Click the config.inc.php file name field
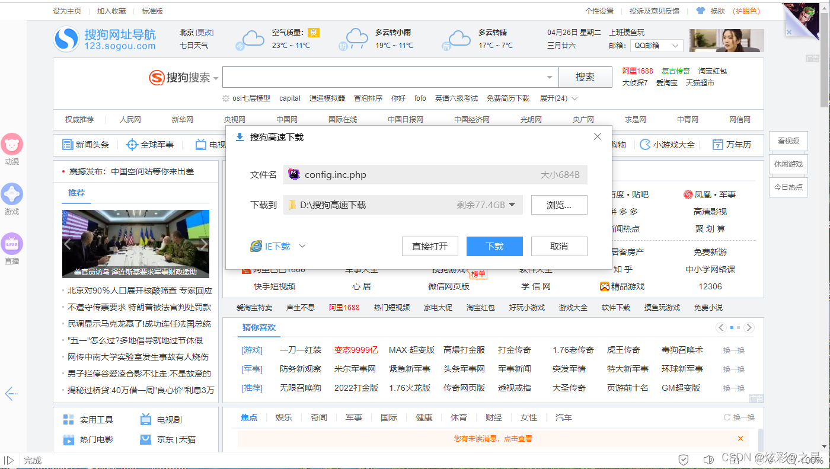This screenshot has height=469, width=830. coord(435,175)
